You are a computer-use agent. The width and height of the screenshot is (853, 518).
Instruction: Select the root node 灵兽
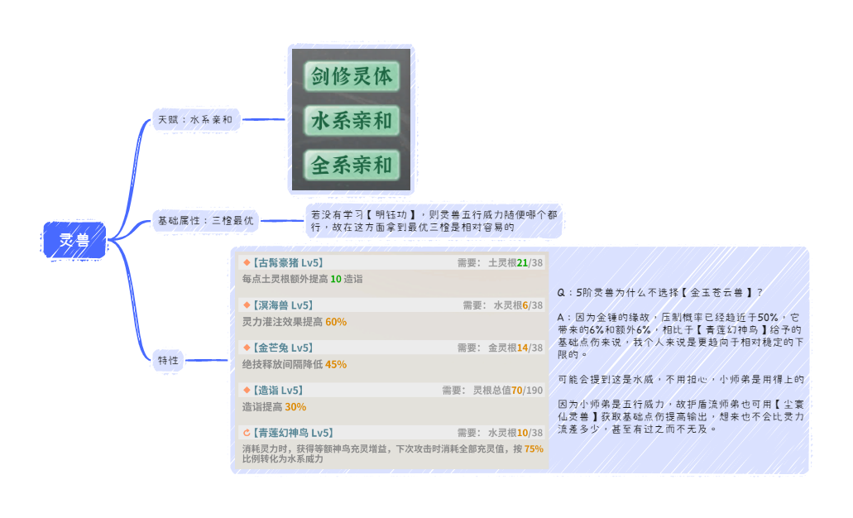pyautogui.click(x=74, y=240)
